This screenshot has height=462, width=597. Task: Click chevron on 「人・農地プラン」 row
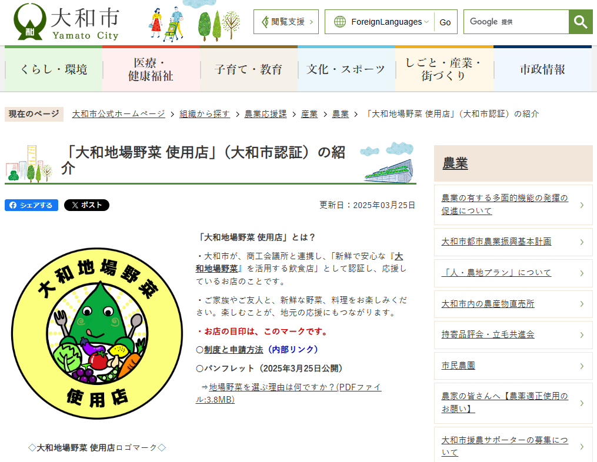pyautogui.click(x=582, y=273)
